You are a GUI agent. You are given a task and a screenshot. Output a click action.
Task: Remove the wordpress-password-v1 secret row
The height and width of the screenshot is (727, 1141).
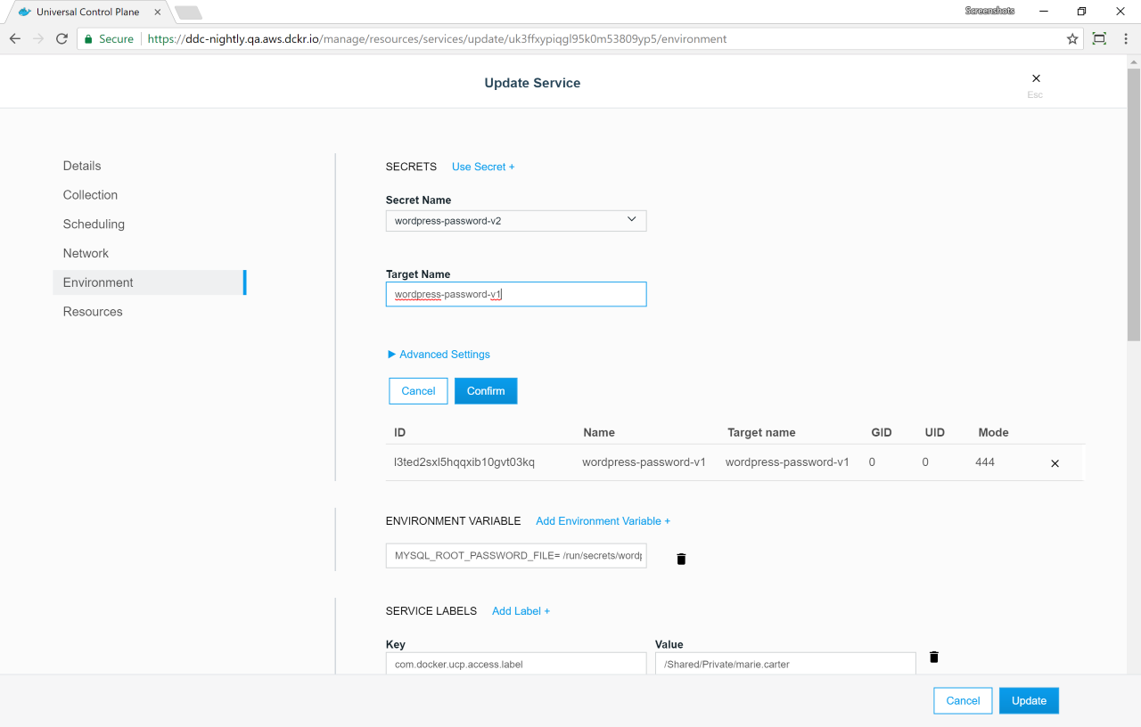(1055, 463)
